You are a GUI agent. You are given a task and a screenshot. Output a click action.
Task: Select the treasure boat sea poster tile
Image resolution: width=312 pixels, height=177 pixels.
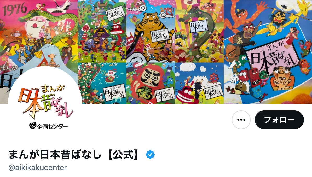pyautogui.click(x=102, y=83)
